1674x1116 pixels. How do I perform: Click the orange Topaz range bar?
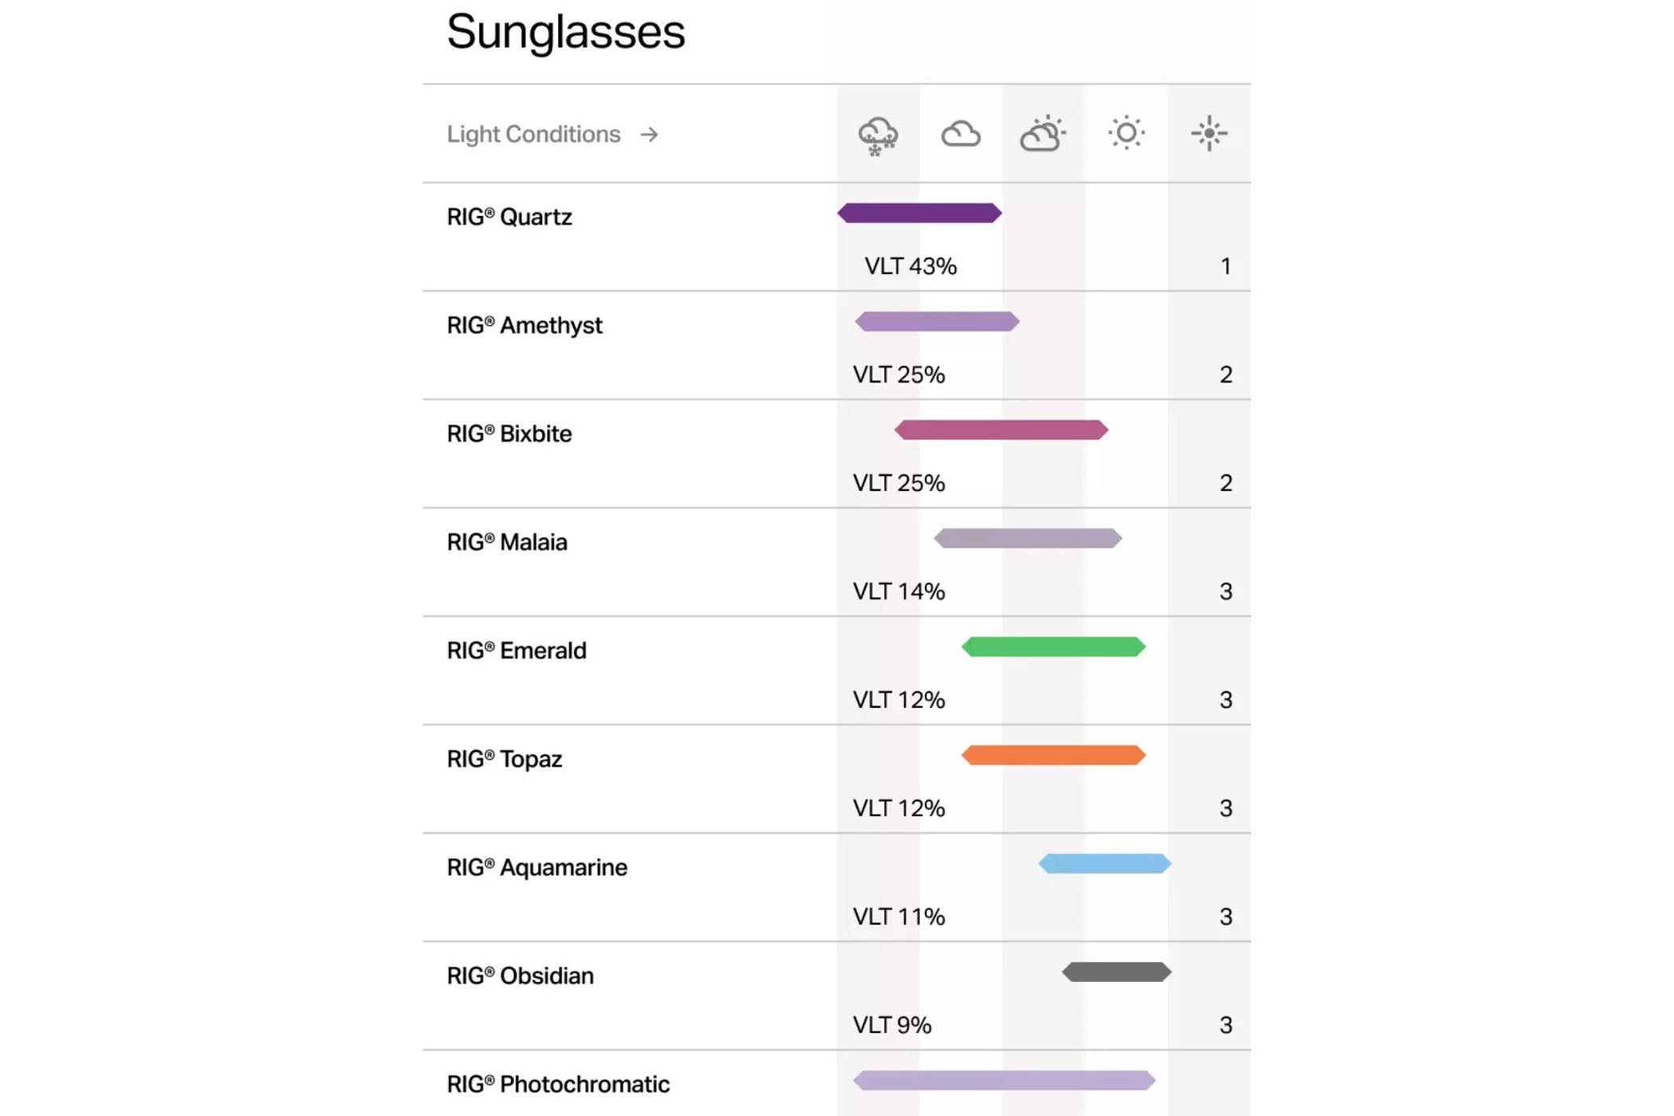coord(1053,755)
